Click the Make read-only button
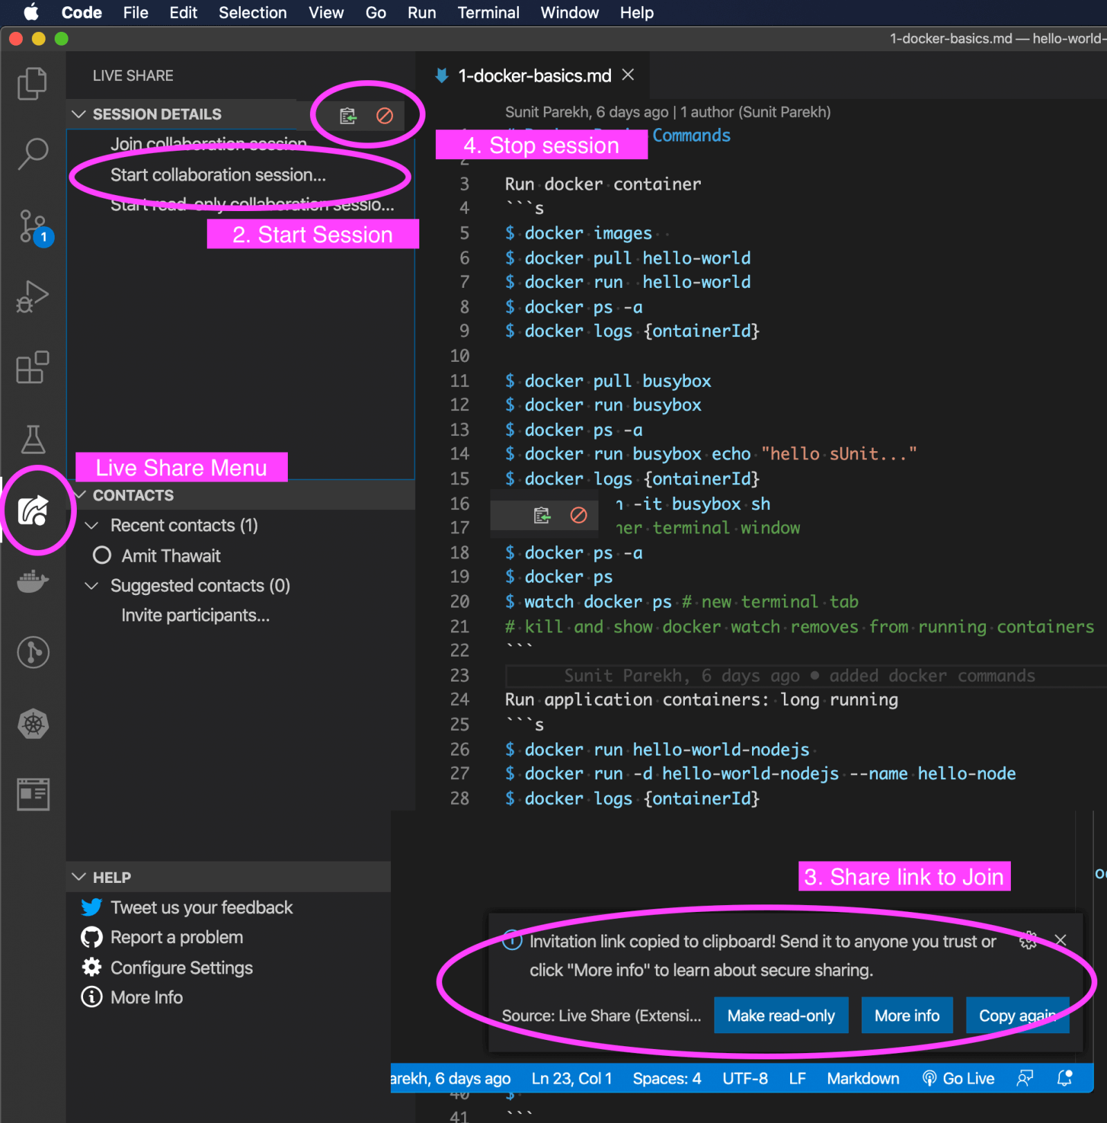This screenshot has width=1107, height=1123. (x=781, y=1015)
